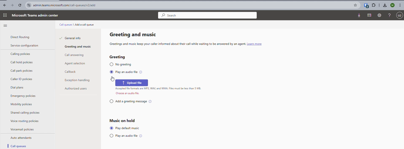Open Call hold policies in sidebar
This screenshot has width=404, height=149.
coord(21,62)
